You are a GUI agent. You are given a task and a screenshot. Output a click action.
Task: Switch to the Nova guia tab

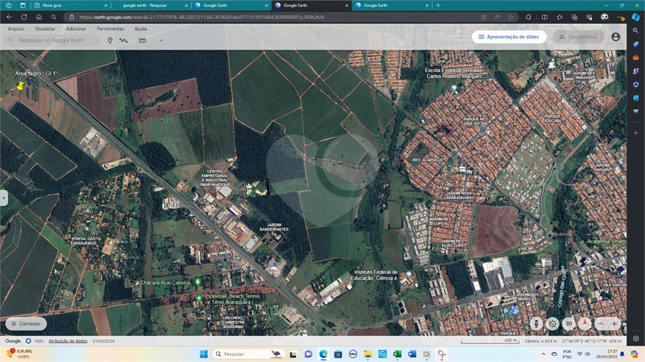(70, 5)
